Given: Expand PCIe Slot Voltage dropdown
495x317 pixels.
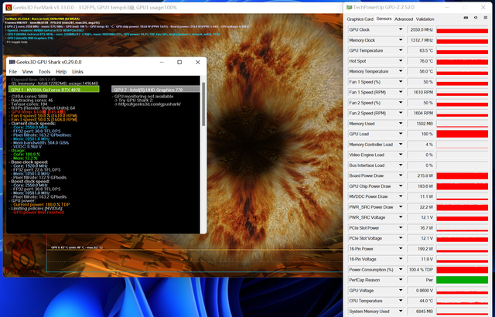Looking at the screenshot, I should (x=401, y=238).
